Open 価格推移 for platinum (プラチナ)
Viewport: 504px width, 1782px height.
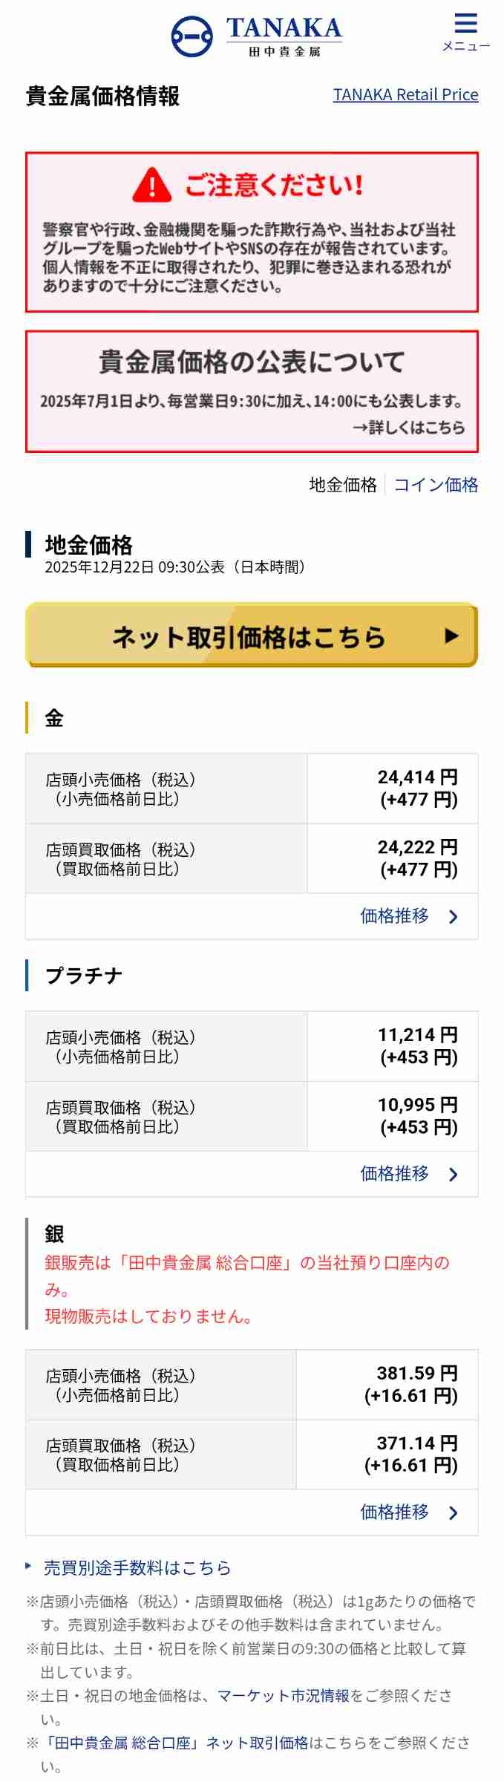pos(394,1173)
